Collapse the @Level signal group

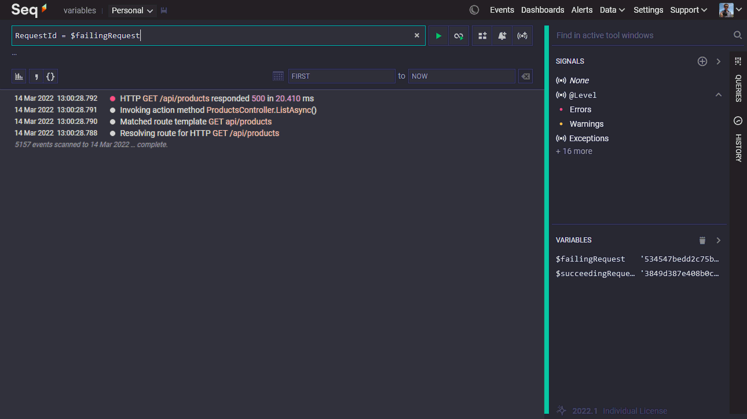[719, 95]
